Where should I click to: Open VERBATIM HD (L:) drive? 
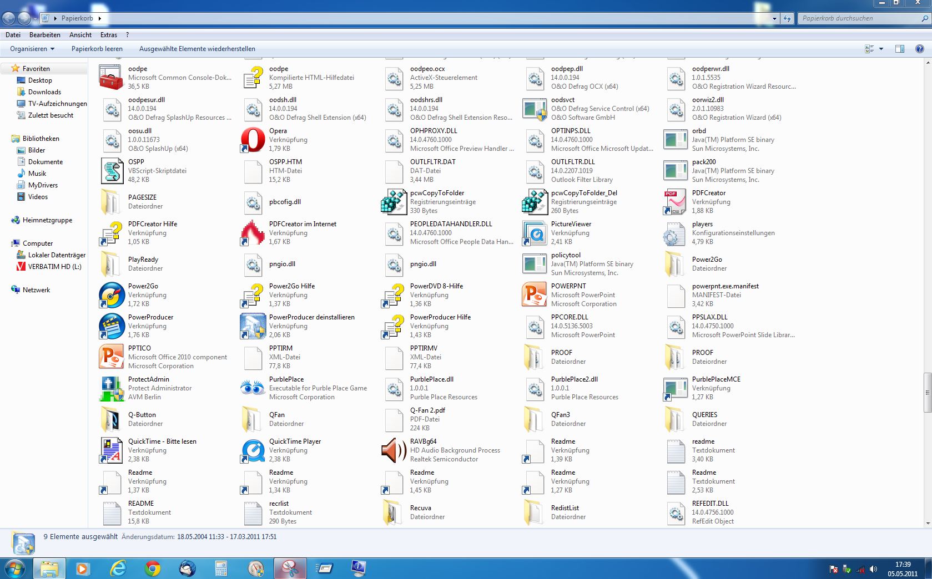[54, 267]
